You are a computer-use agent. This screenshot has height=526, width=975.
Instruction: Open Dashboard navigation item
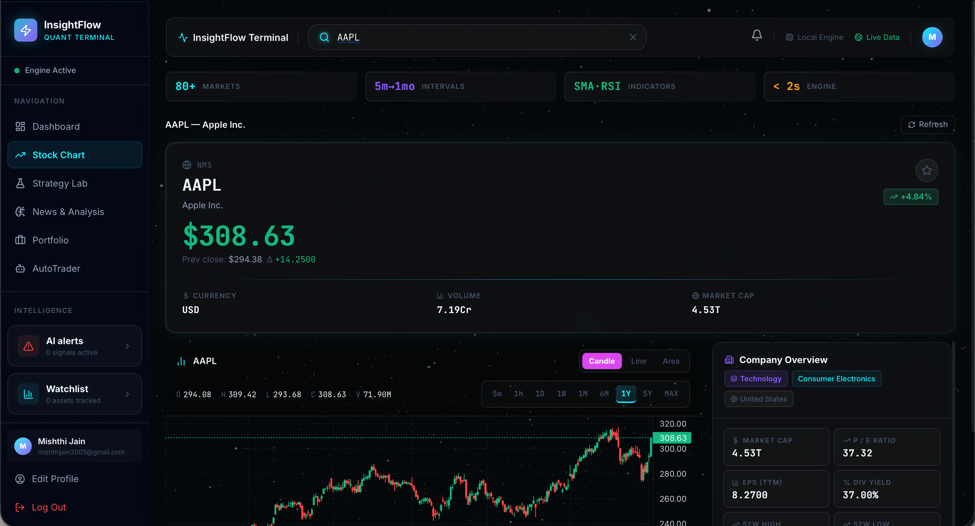(74, 126)
